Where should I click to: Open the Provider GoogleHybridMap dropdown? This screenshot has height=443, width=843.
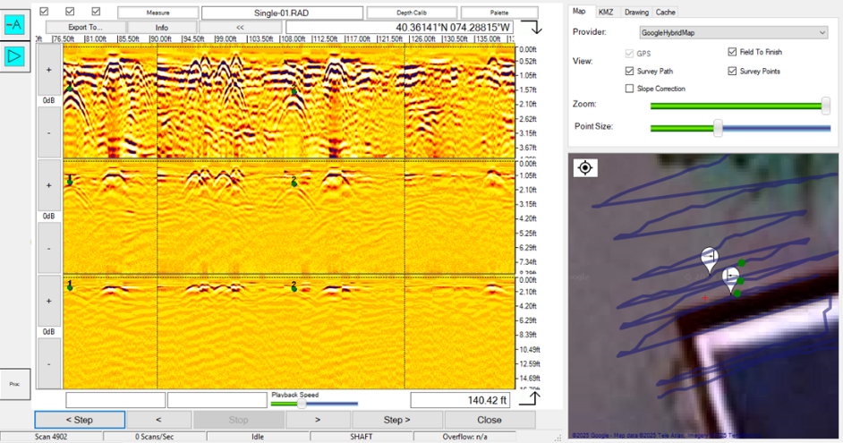point(733,32)
